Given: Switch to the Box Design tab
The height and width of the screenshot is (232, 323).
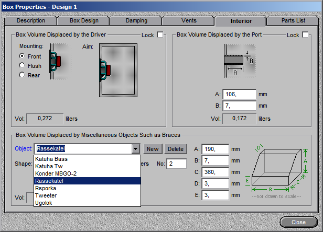Looking at the screenshot, I should pyautogui.click(x=84, y=21).
